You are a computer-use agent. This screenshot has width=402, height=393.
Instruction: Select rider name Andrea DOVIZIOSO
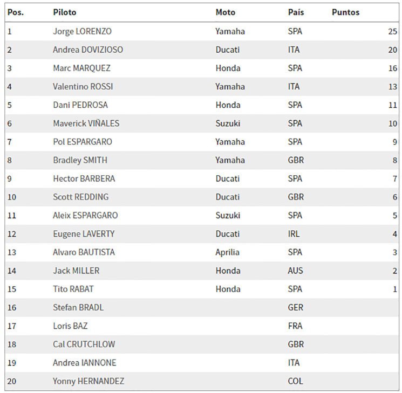pos(88,50)
